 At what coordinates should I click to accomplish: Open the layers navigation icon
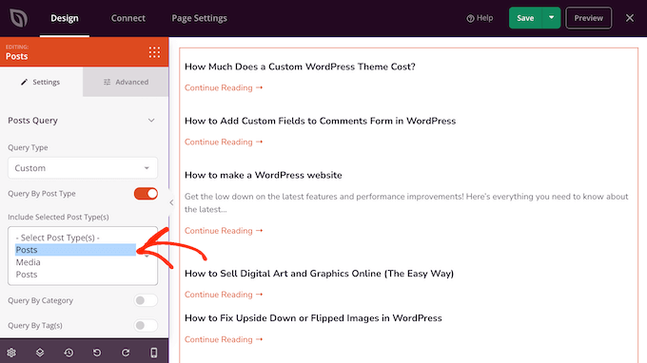(40, 353)
